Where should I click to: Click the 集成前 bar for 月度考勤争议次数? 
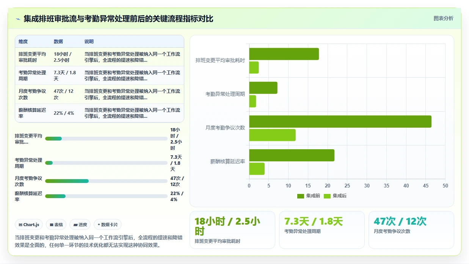(340, 122)
